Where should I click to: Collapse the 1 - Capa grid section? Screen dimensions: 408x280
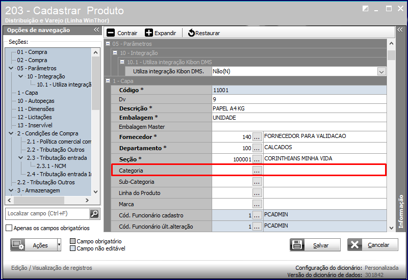[108, 81]
